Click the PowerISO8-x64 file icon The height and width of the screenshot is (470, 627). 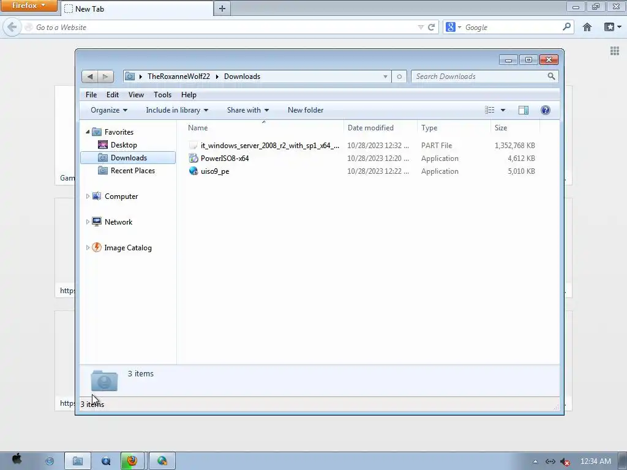pyautogui.click(x=193, y=159)
